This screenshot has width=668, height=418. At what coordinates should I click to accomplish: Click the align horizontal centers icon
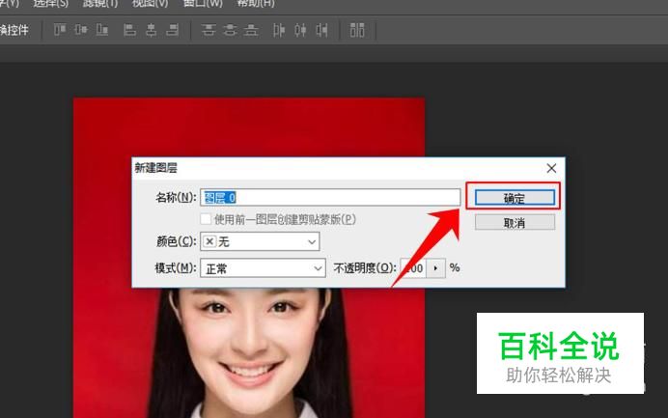tap(151, 30)
